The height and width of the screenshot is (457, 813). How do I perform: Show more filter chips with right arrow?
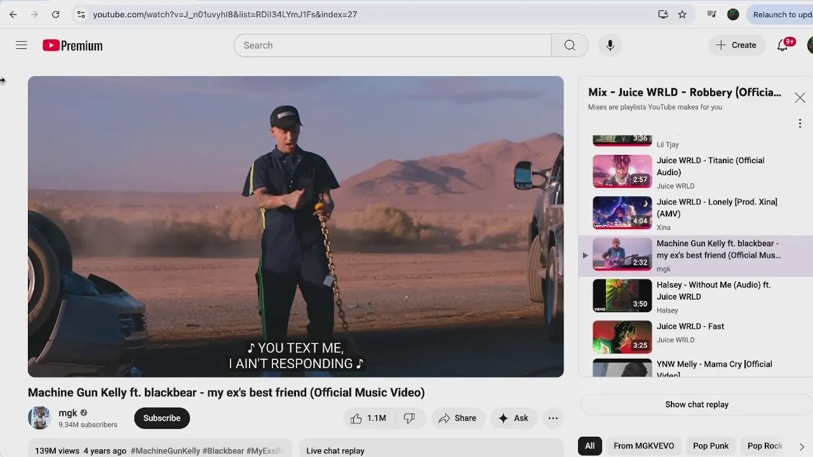[x=802, y=446]
